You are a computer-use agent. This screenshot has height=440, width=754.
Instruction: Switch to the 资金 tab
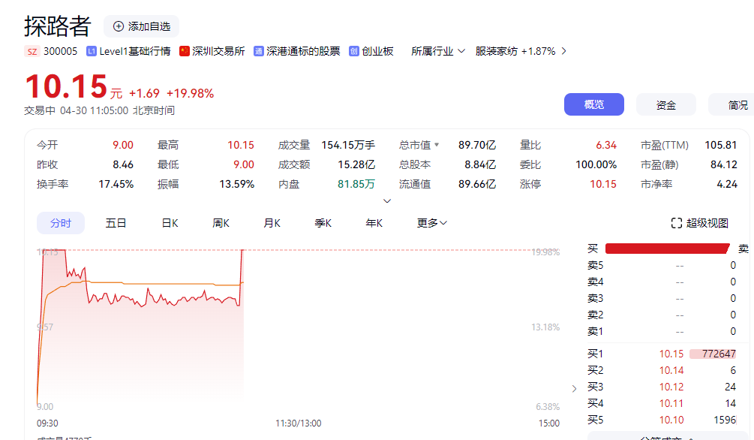coord(666,104)
